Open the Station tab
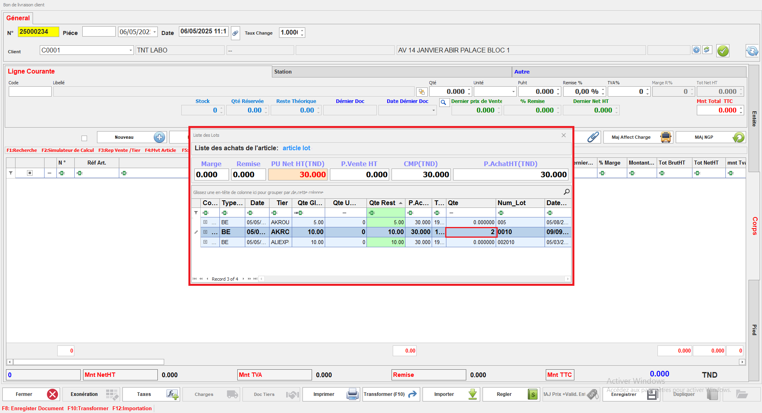 [x=283, y=72]
